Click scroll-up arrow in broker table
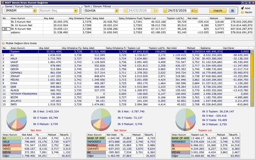 [x=252, y=52]
